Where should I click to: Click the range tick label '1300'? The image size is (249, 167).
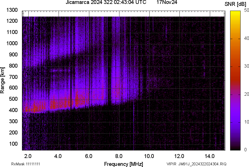pos(12,10)
